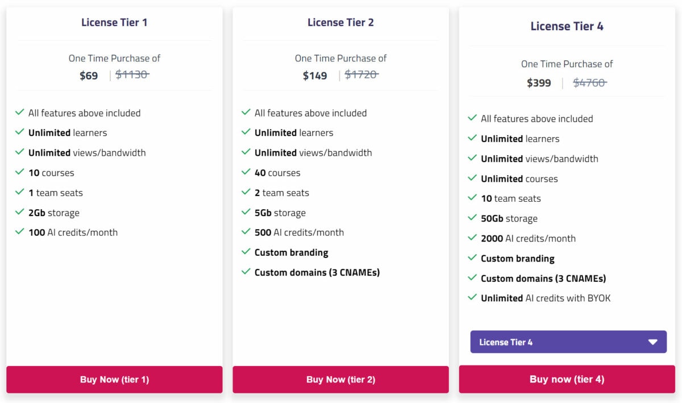Click the check icon next to Unlimited AI credits with BYOK
Image resolution: width=682 pixels, height=403 pixels.
pos(472,298)
